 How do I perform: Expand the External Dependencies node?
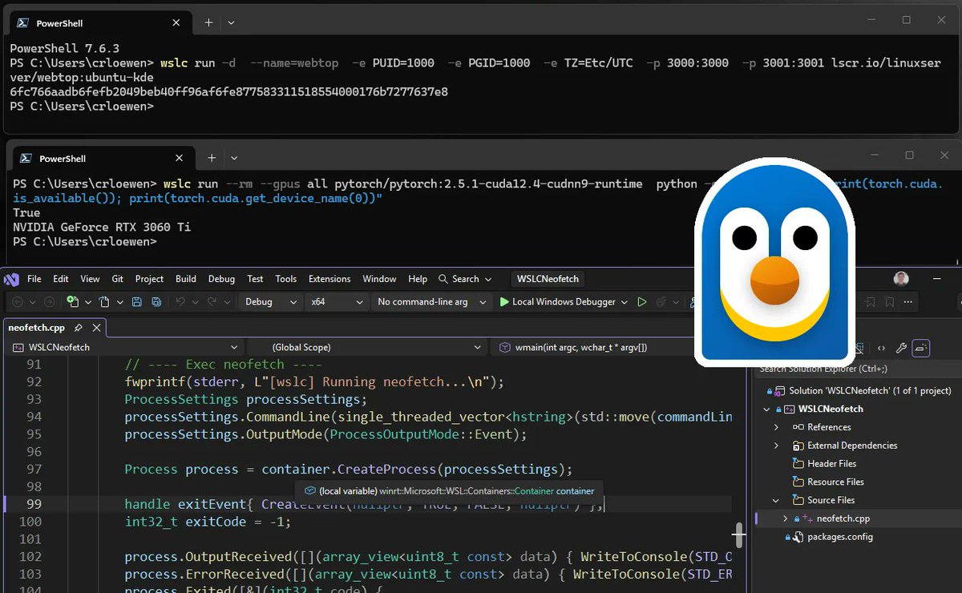click(776, 446)
